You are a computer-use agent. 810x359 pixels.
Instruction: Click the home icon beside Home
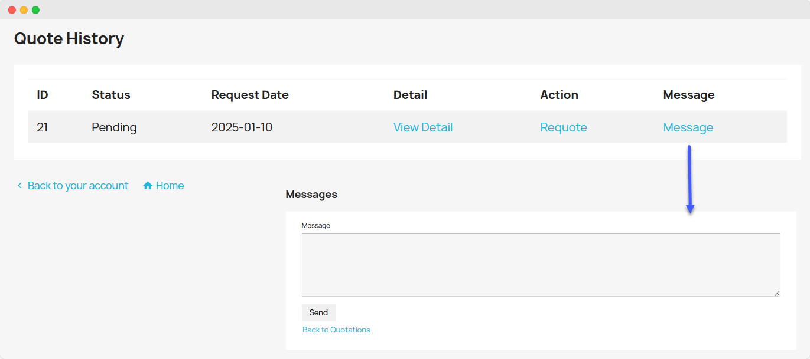click(148, 186)
